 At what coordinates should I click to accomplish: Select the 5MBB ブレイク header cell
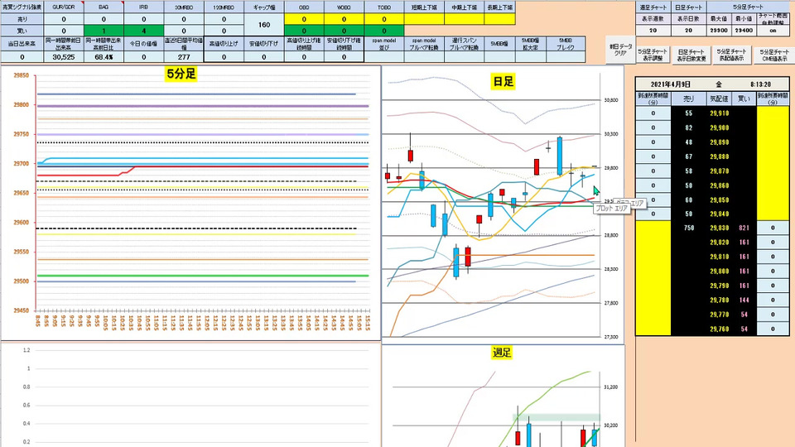tap(566, 44)
